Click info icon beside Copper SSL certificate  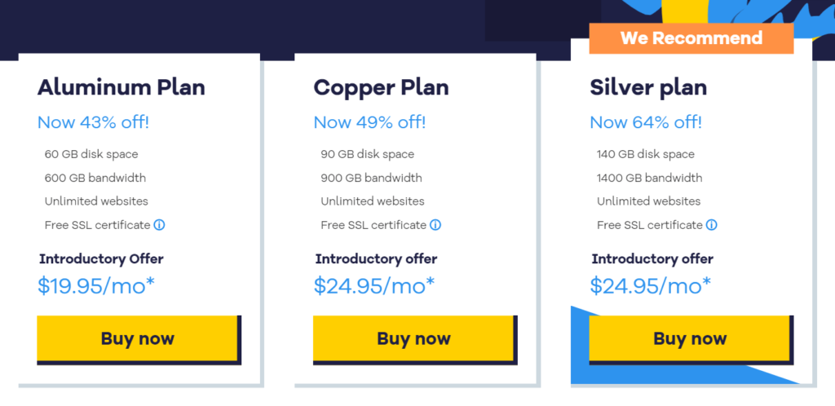(x=435, y=225)
